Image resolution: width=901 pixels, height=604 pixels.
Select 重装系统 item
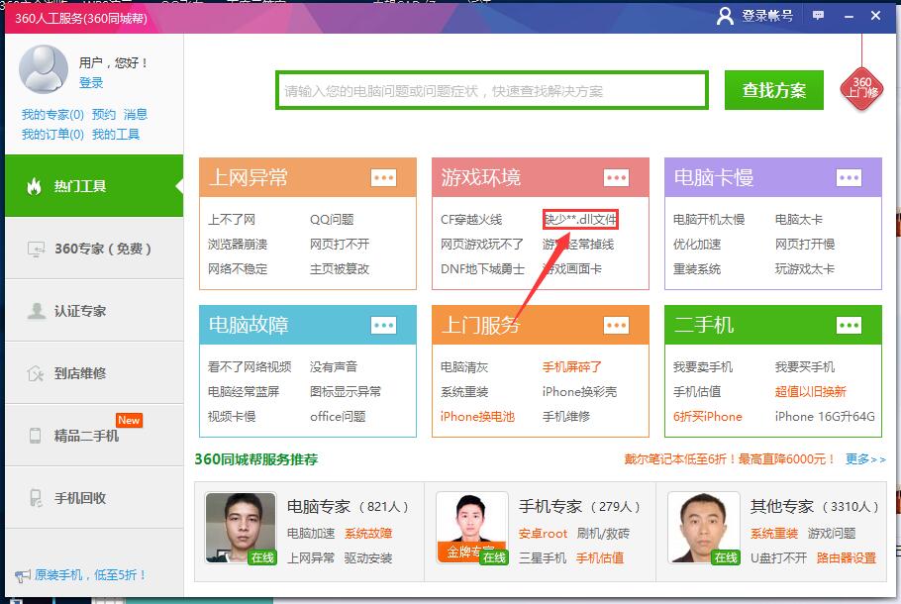tap(697, 269)
